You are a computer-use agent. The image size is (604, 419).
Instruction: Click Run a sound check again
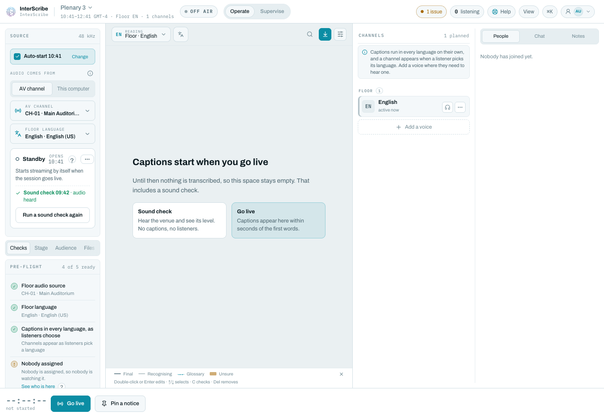(x=52, y=215)
